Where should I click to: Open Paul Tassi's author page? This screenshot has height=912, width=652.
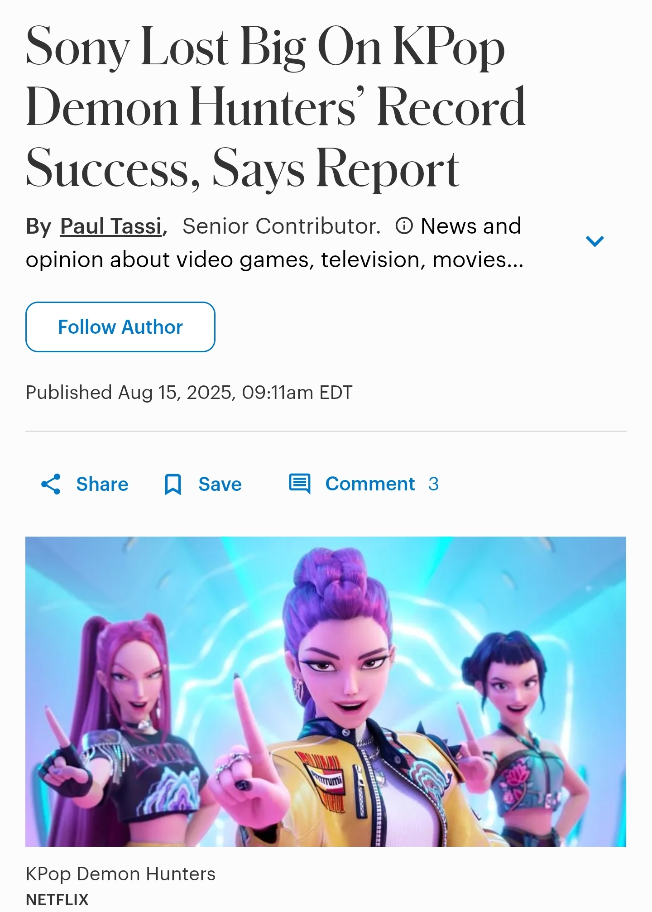click(x=111, y=226)
